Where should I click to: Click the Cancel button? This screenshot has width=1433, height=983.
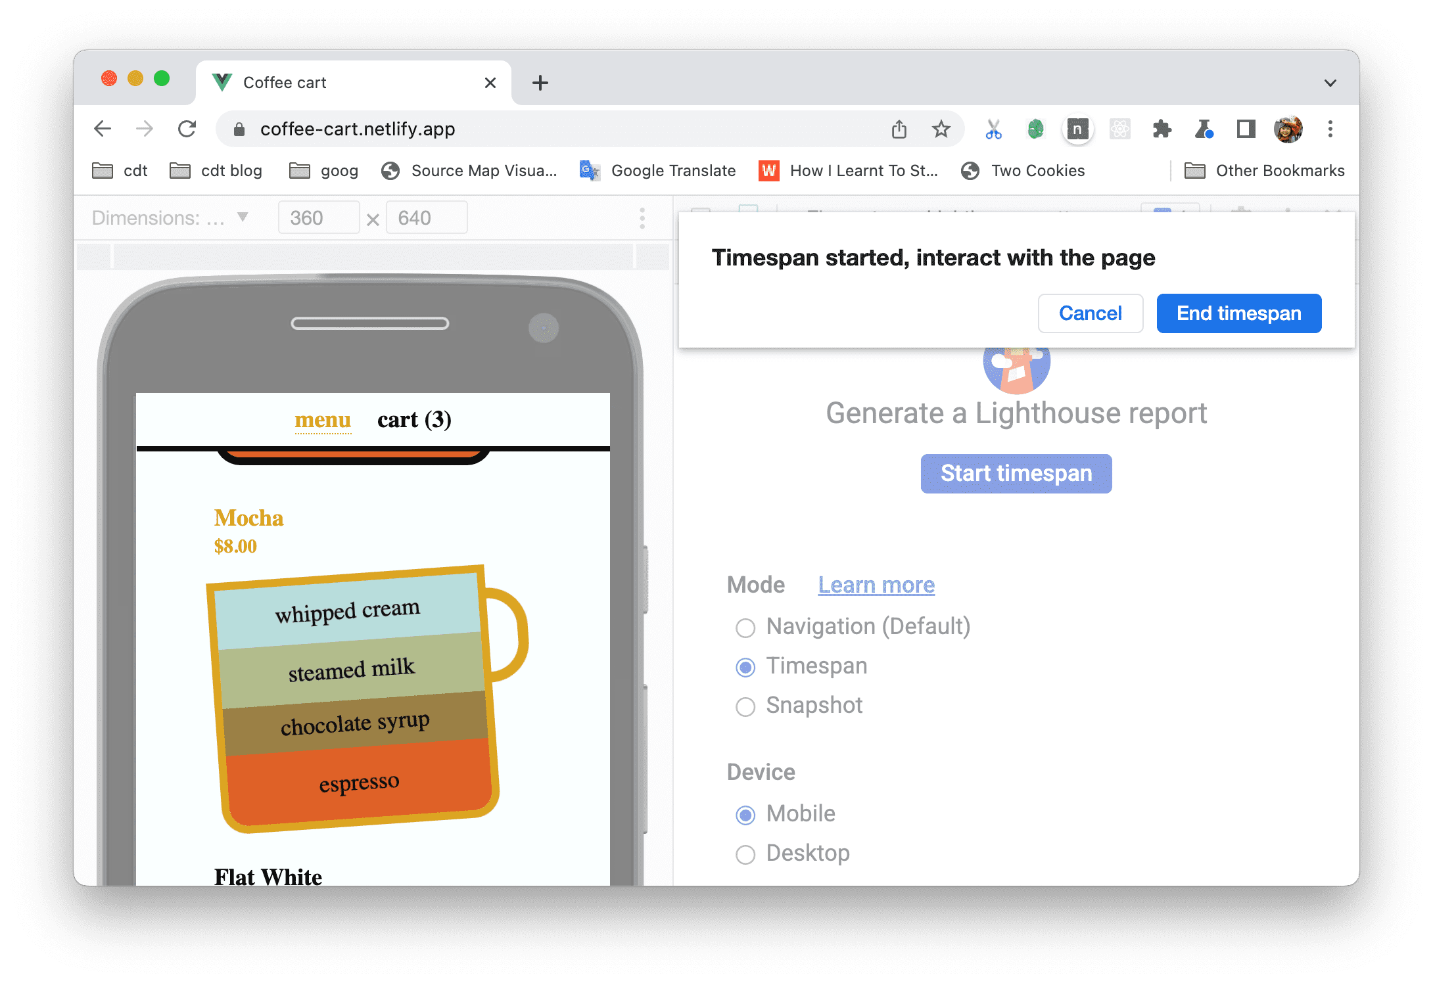1091,312
